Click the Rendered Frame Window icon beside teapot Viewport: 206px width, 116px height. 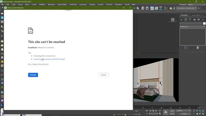[174, 8]
